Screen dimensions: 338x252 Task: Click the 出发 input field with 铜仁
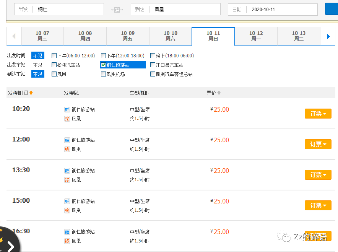tap(69, 10)
